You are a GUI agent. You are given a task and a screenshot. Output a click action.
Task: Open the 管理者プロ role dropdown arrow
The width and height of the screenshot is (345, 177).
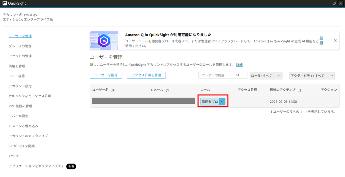click(x=222, y=102)
